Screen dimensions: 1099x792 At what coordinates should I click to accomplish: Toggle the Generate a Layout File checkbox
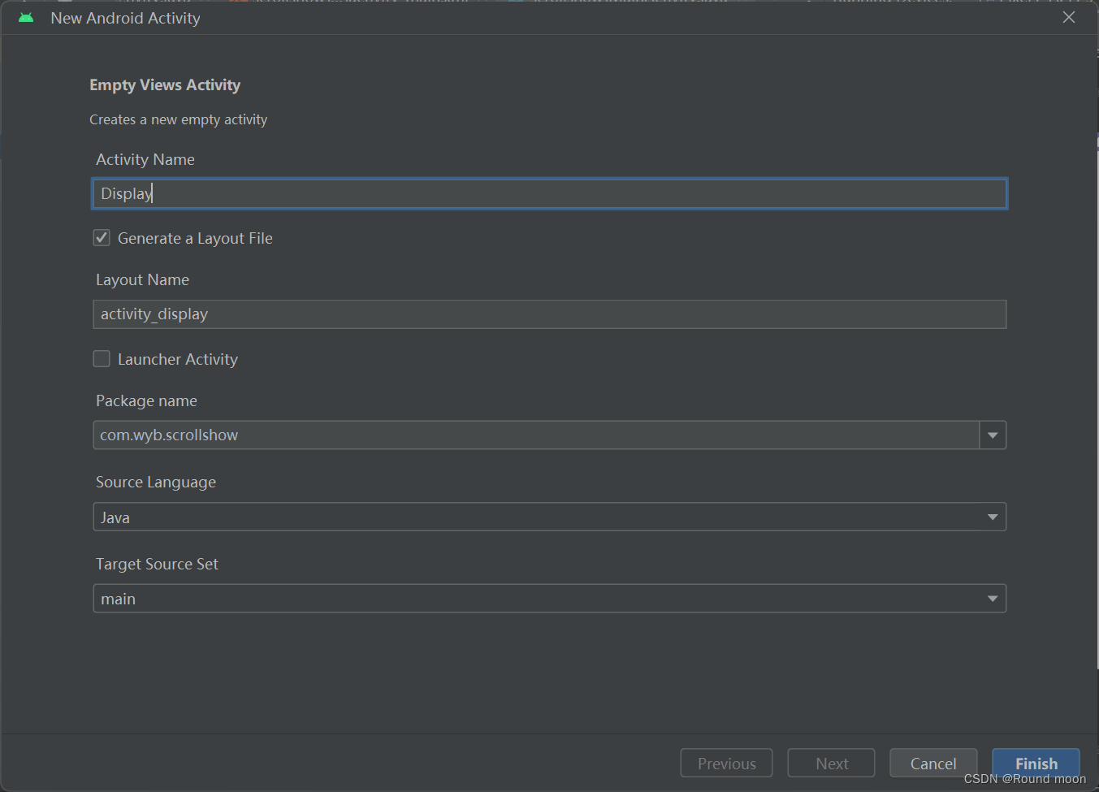click(102, 238)
